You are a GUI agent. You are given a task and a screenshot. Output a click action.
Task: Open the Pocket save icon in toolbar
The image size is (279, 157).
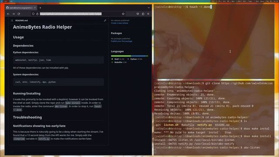tap(138, 14)
